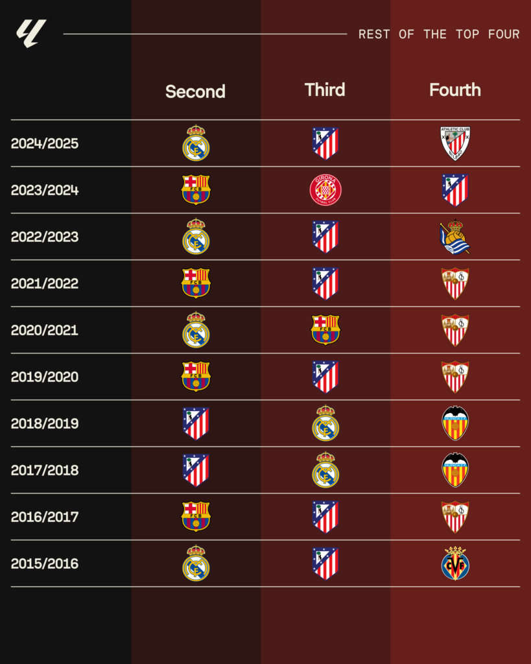The image size is (531, 664).
Task: Select the 2019/2020 season label
Action: tap(45, 377)
